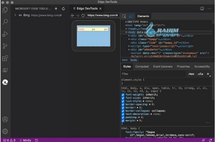Open the Event Listeners tab

(x=163, y=67)
